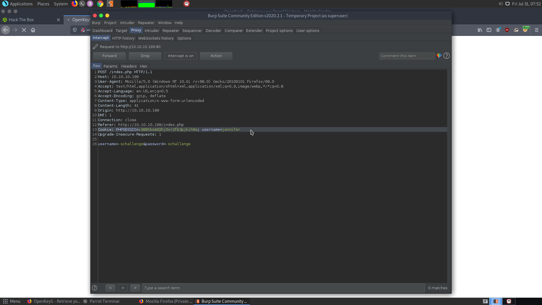Click the highlight color picker icon
Viewport: 542px width, 305px height.
(439, 56)
